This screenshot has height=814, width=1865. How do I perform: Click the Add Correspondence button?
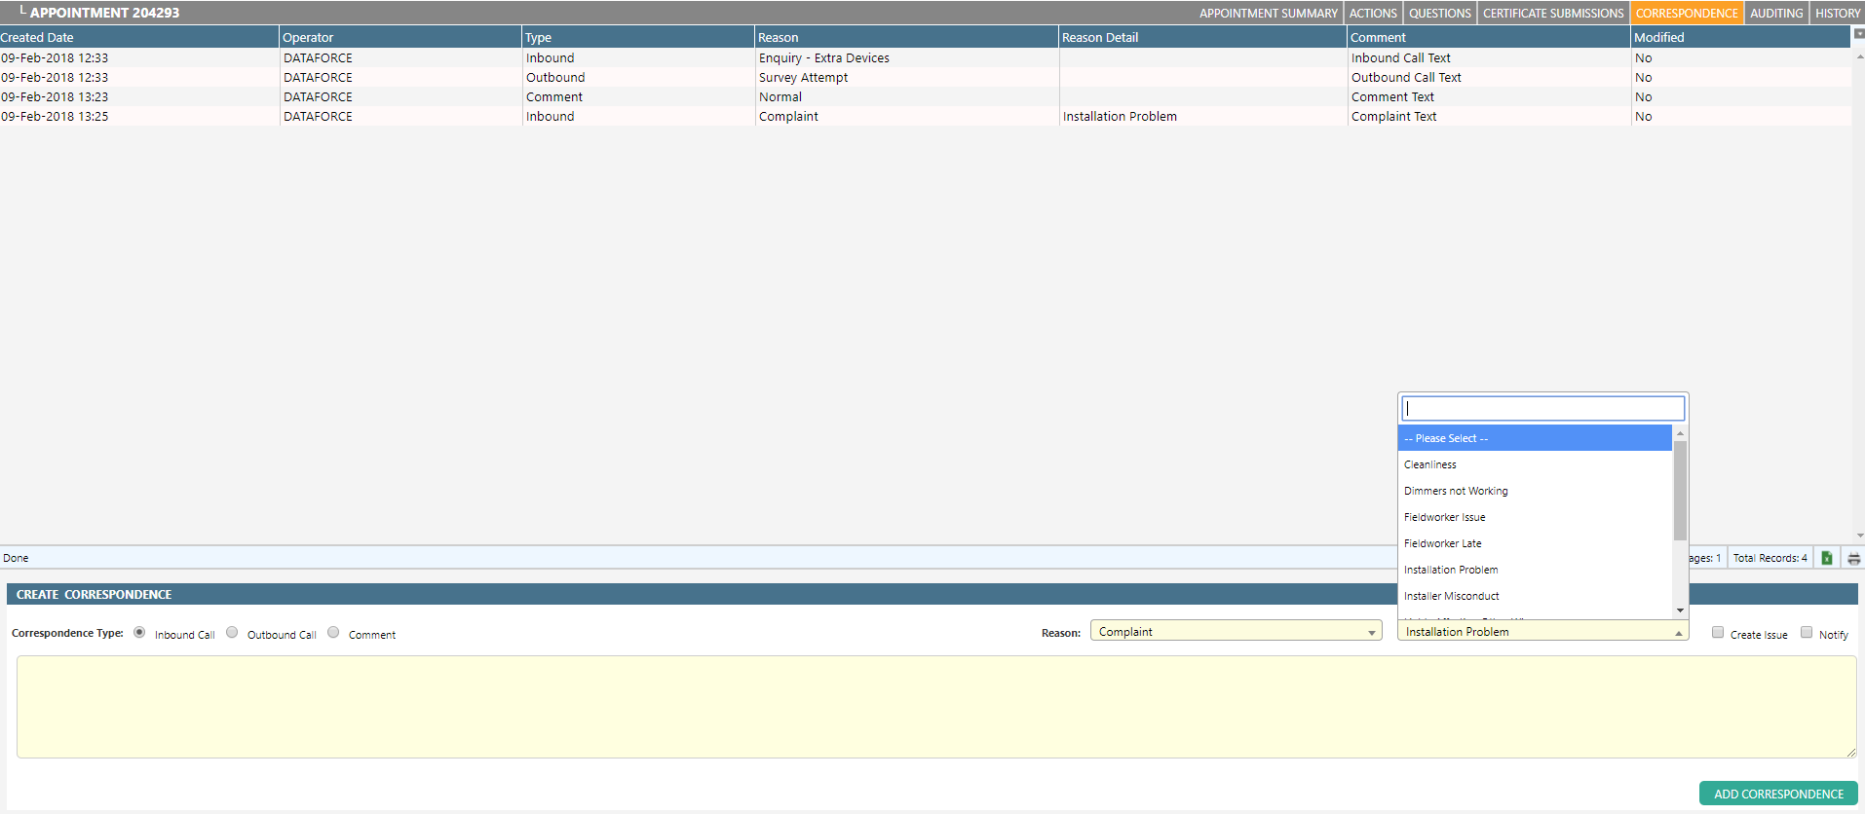[x=1778, y=794]
